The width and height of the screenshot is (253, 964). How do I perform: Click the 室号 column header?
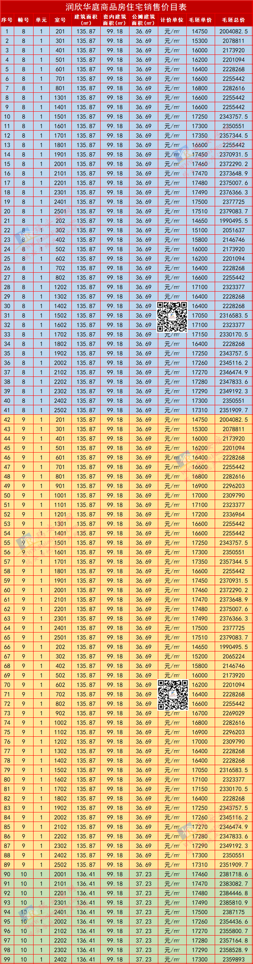pyautogui.click(x=60, y=20)
